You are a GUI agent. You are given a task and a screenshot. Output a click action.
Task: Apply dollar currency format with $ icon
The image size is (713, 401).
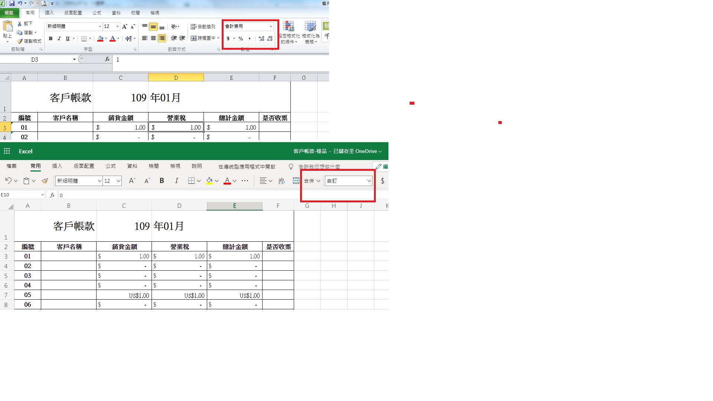tap(228, 38)
